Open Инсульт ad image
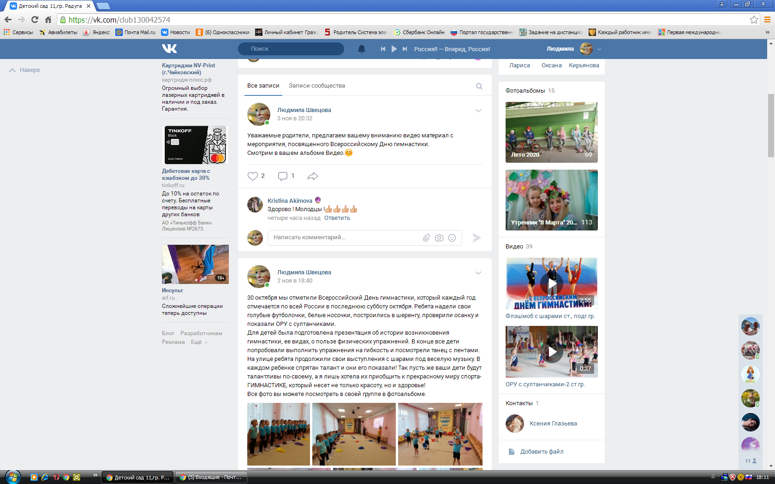775x484 pixels. 195,264
